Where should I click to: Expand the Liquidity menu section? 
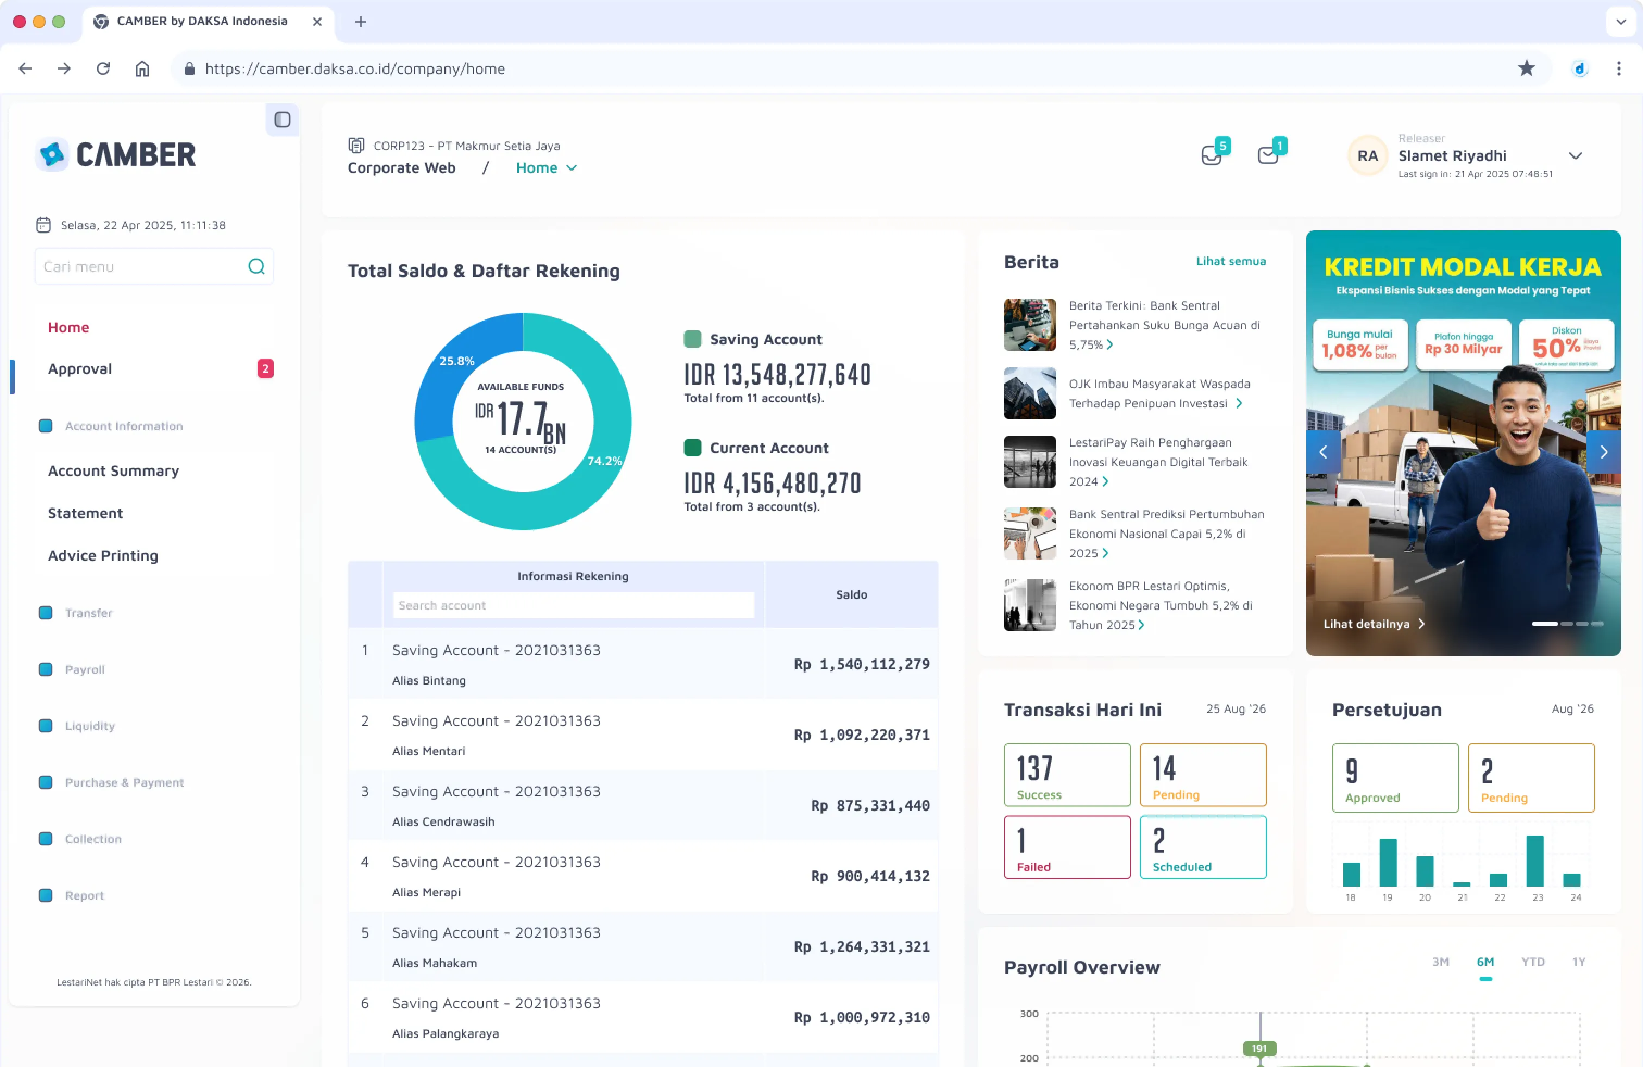pos(77,726)
